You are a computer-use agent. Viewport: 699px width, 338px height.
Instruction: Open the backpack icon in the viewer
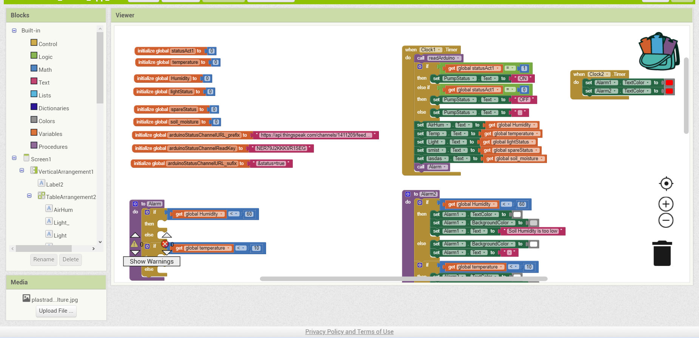(x=659, y=51)
